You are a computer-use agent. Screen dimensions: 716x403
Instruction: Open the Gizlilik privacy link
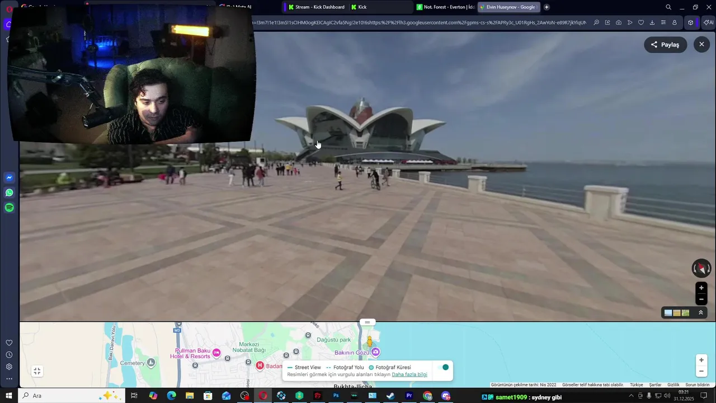[673, 385]
